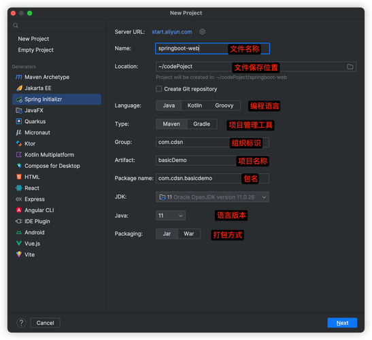Image resolution: width=372 pixels, height=340 pixels.
Task: Click the search magnifier icon
Action: point(16,26)
